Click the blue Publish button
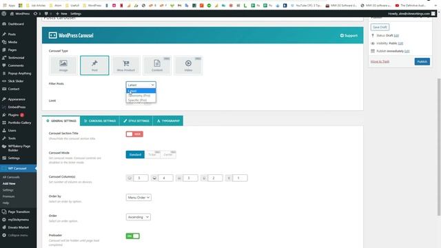 pos(422,61)
